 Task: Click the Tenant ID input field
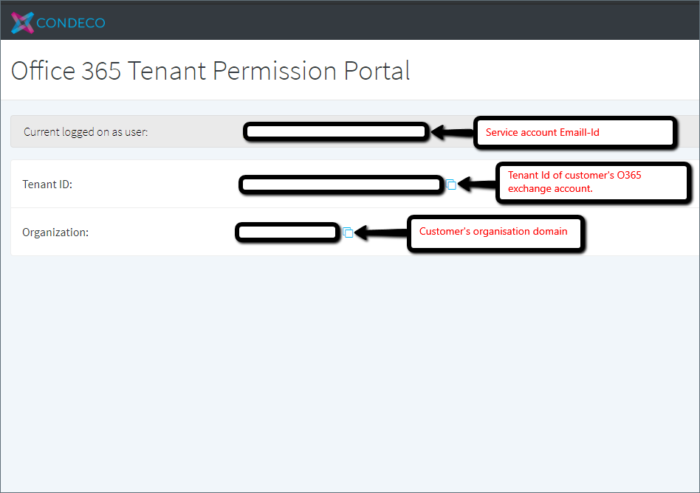[340, 185]
